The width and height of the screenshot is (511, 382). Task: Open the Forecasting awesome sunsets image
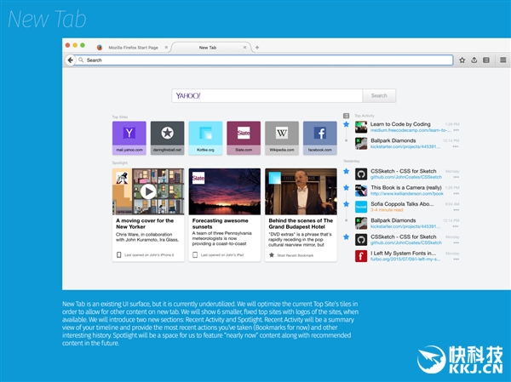[x=225, y=191]
